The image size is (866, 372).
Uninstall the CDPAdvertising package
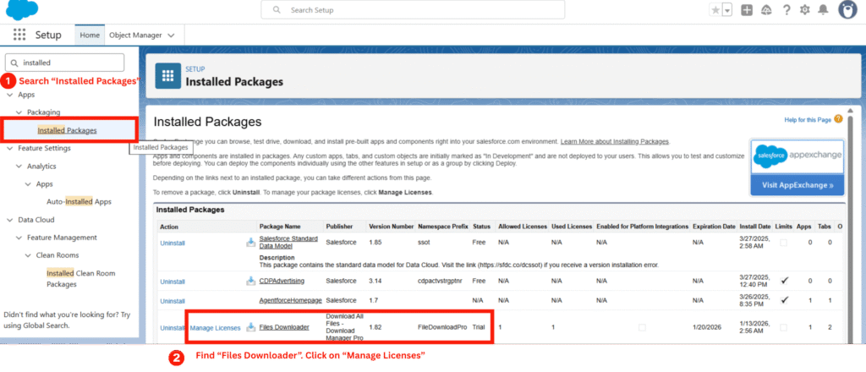tap(173, 282)
